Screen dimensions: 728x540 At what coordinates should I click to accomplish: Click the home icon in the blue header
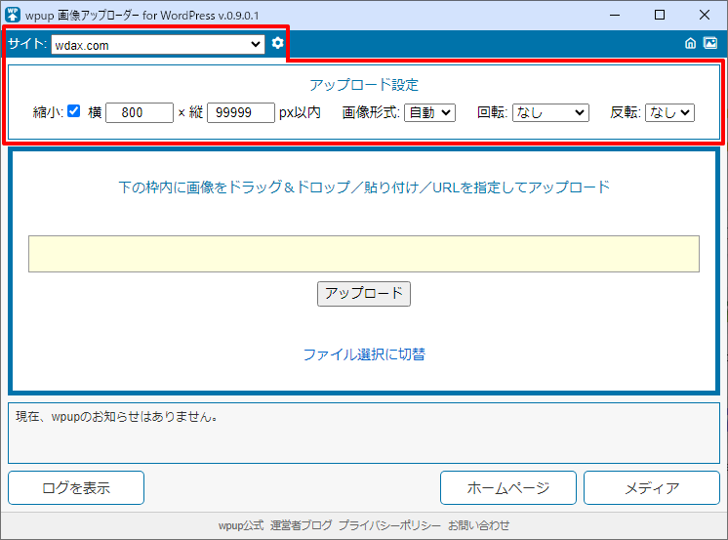691,44
